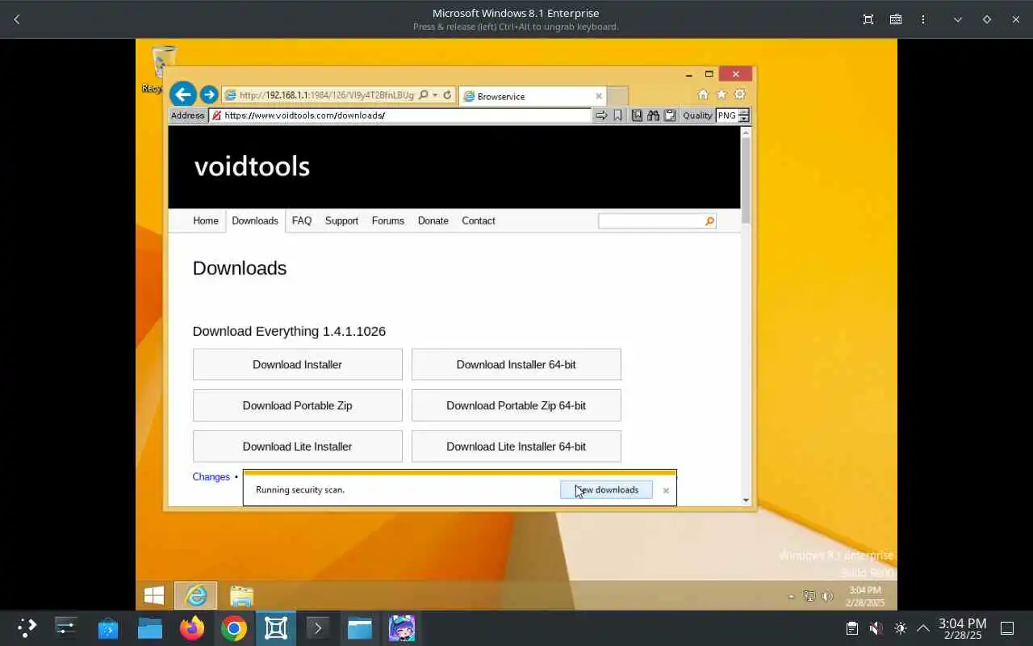Open IE Tools gear icon
1033x646 pixels.
(739, 94)
